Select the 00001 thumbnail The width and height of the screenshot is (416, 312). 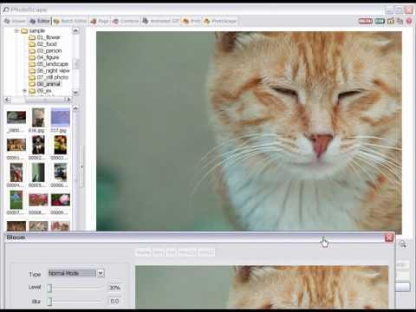click(x=16, y=145)
